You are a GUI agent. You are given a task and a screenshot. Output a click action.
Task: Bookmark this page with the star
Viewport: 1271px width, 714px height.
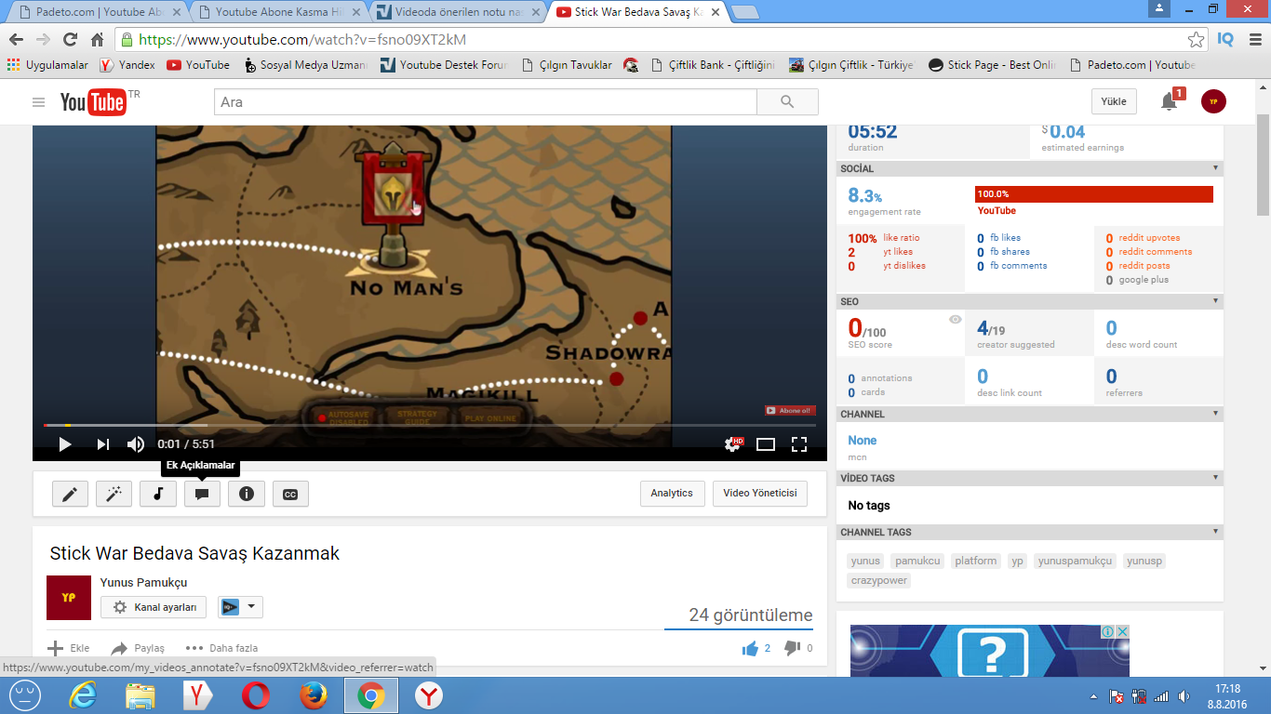point(1196,40)
